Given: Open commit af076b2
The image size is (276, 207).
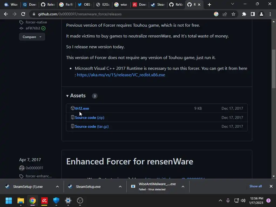Looking at the screenshot, I should [x=33, y=28].
